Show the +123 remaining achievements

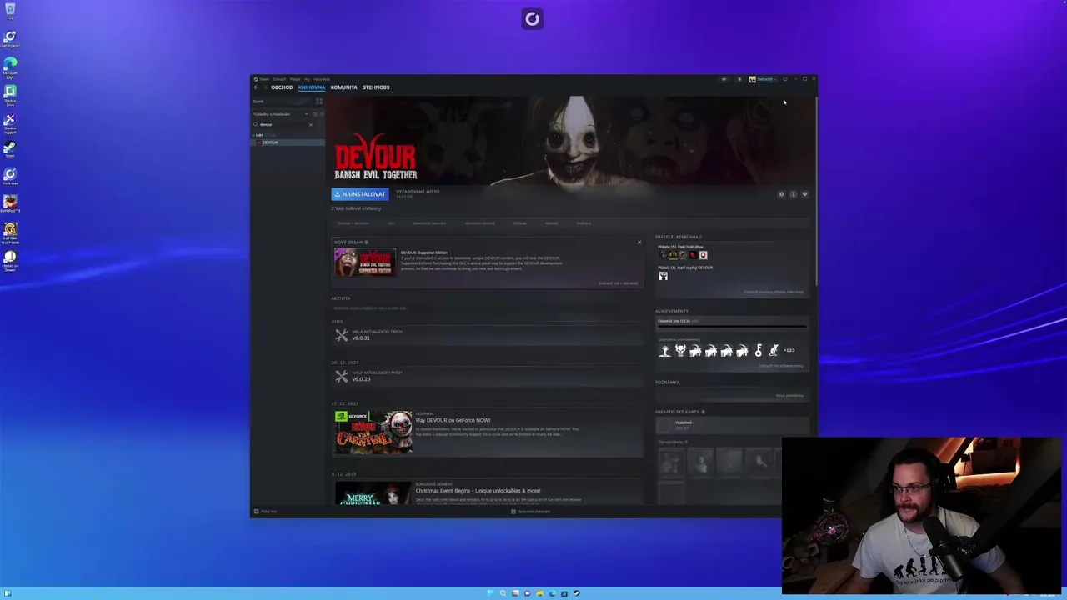pyautogui.click(x=789, y=351)
